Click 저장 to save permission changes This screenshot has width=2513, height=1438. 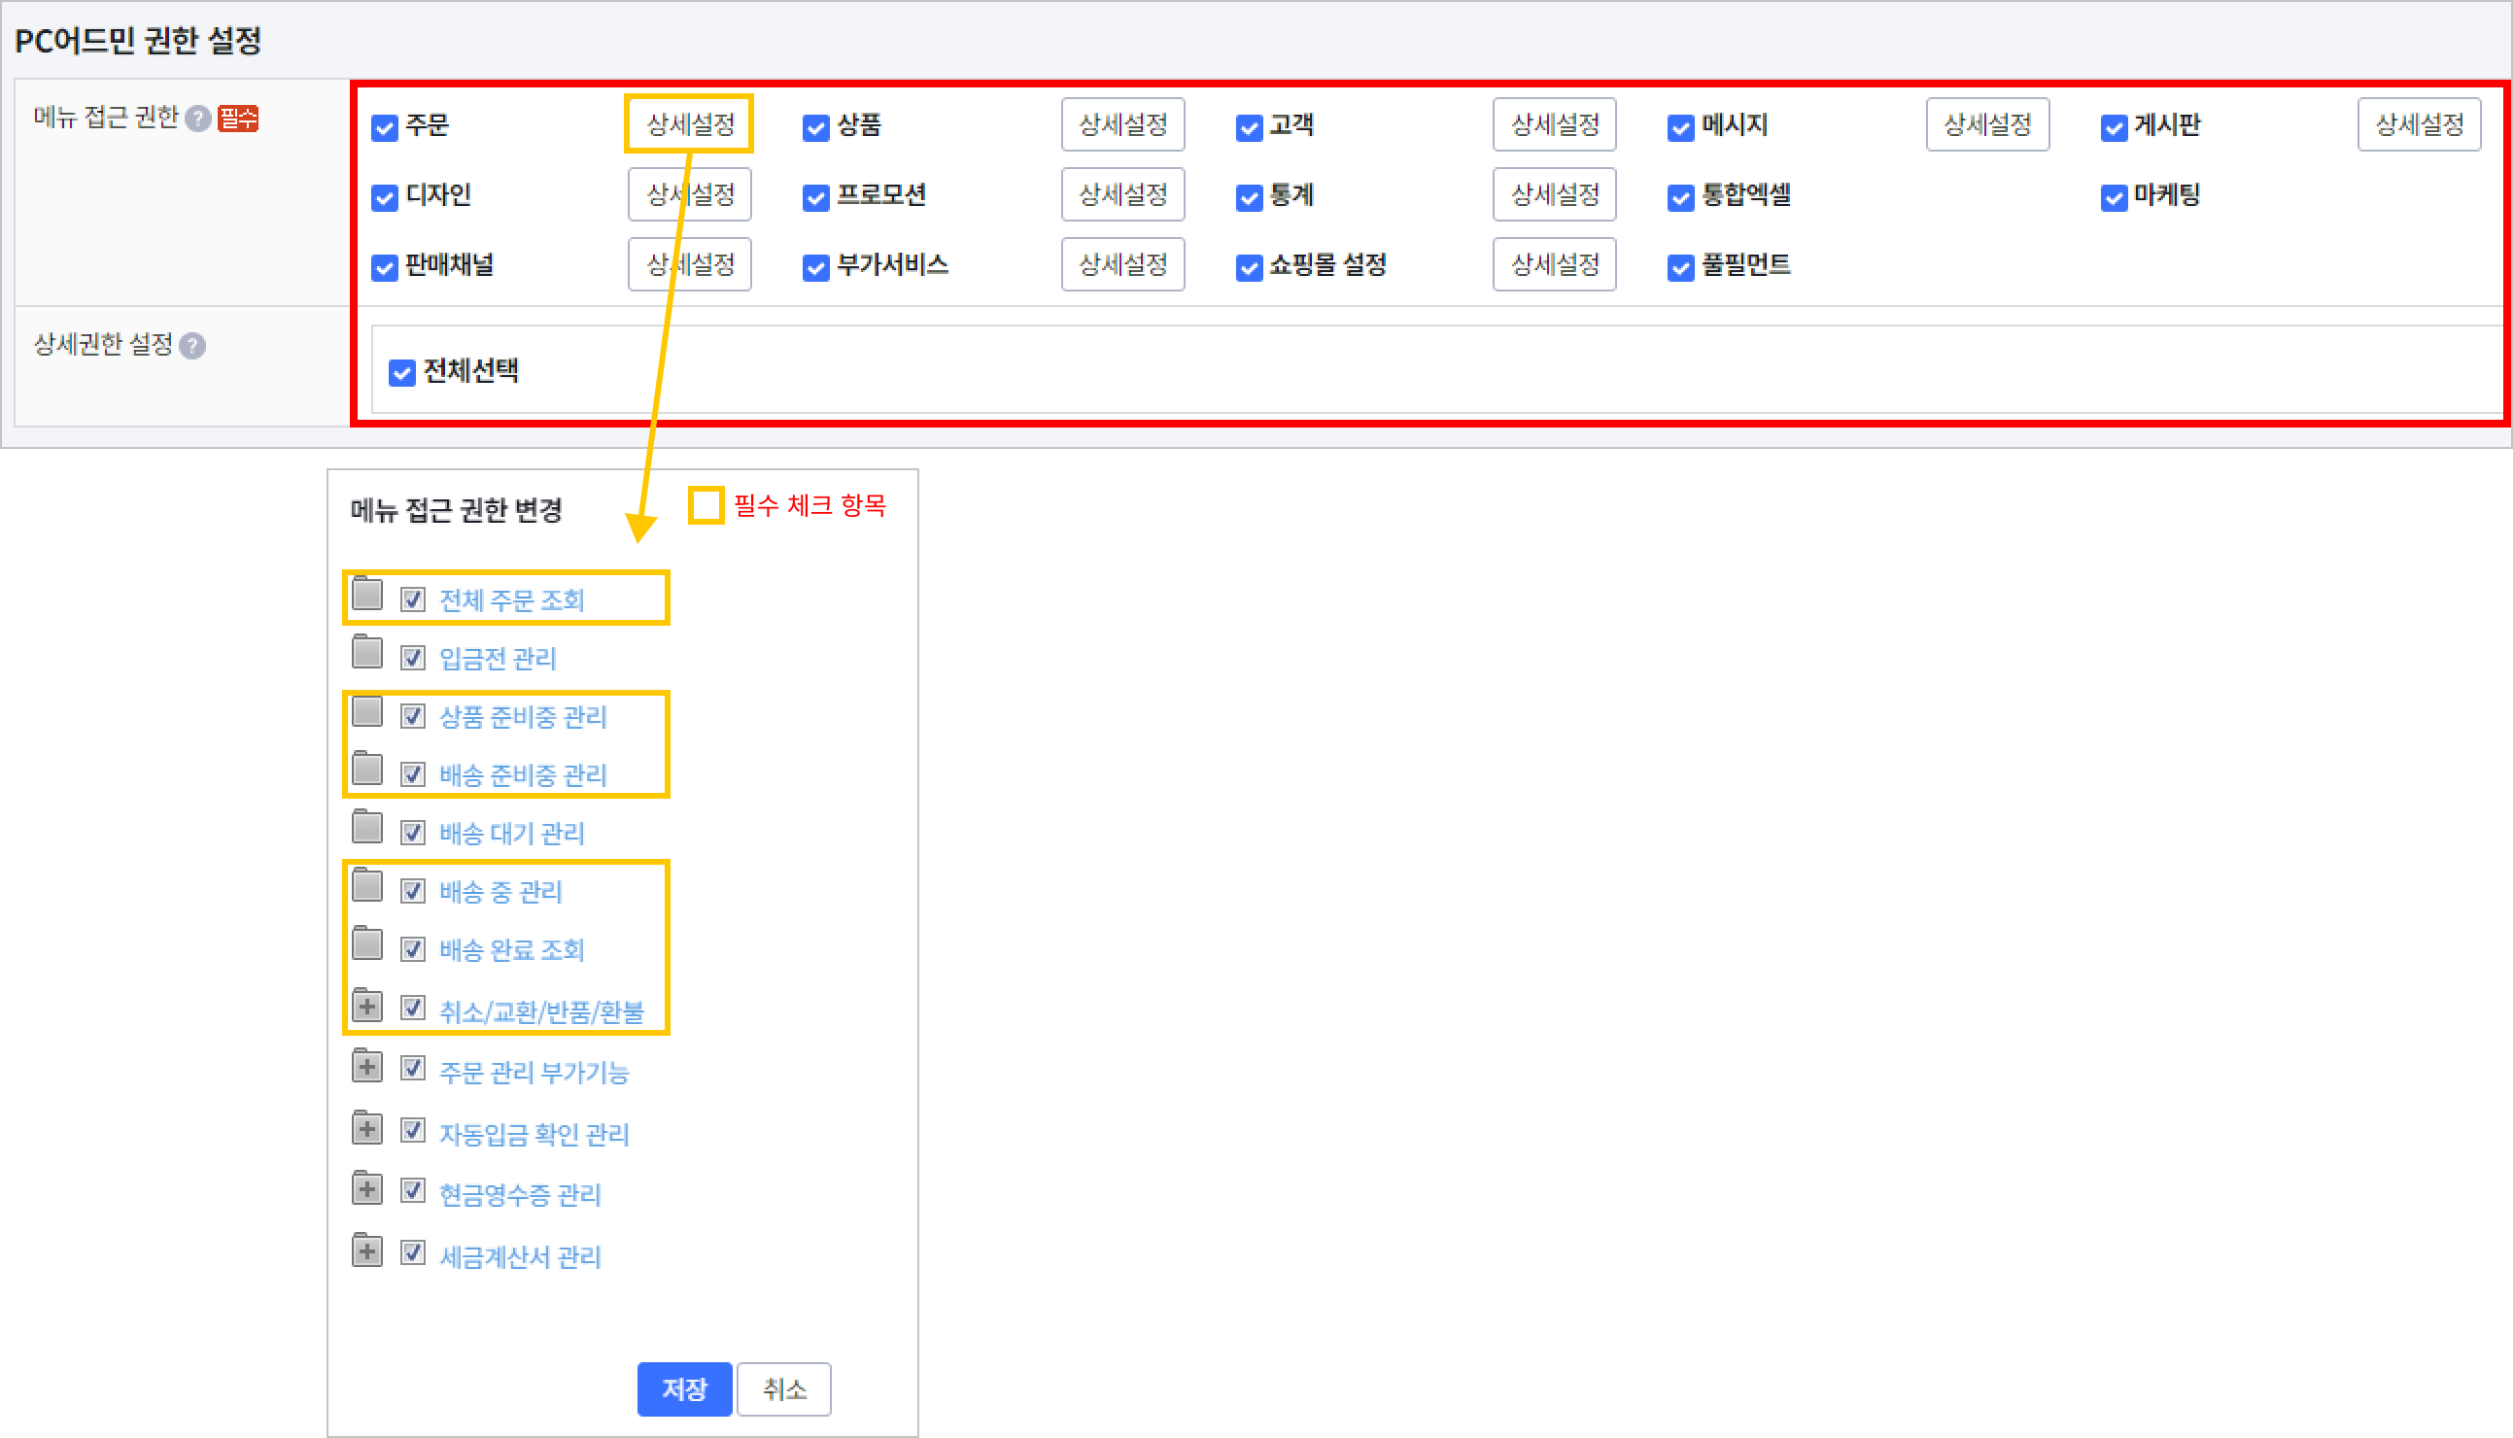click(683, 1388)
